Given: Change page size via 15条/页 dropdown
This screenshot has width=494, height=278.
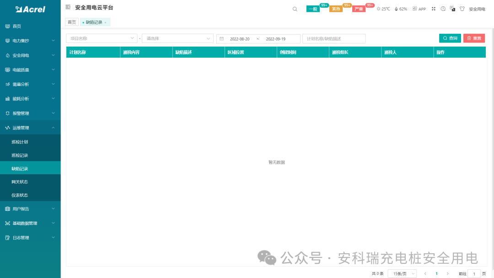Looking at the screenshot, I should point(402,273).
